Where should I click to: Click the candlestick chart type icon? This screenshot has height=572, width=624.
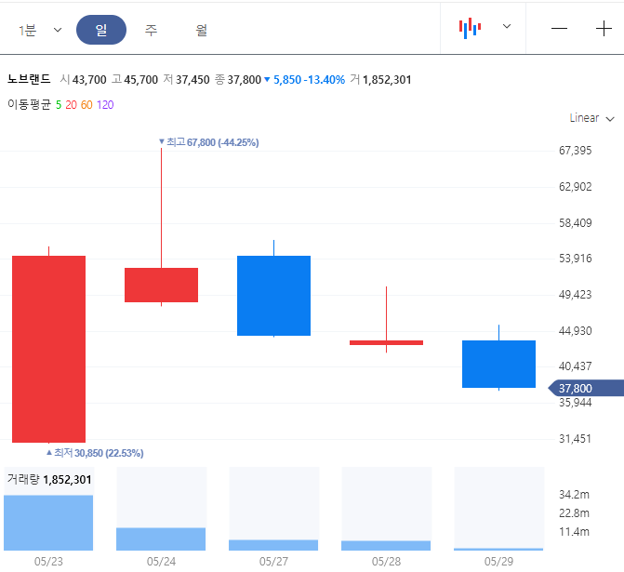[x=470, y=28]
